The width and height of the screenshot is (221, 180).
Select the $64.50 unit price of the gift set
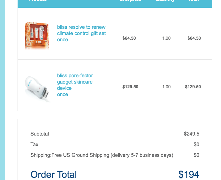click(x=129, y=38)
